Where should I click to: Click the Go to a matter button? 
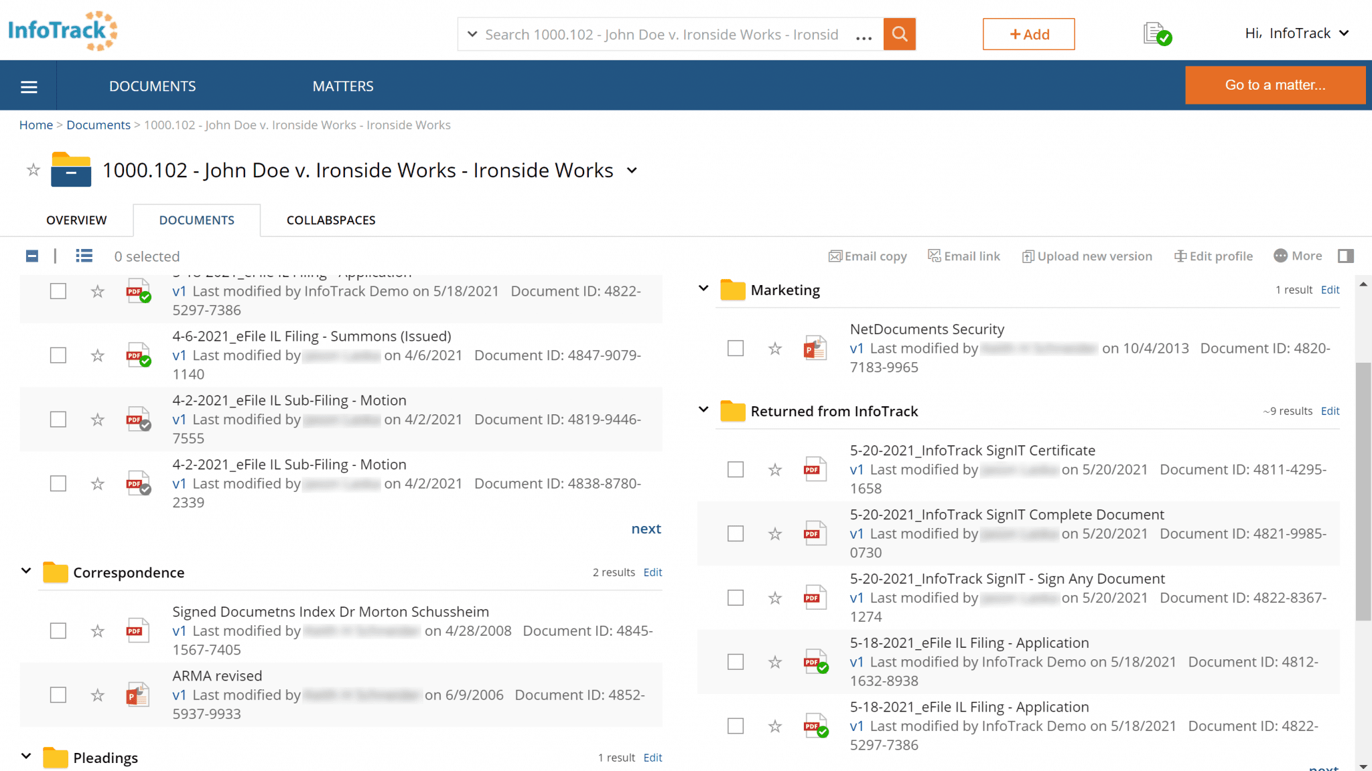pyautogui.click(x=1274, y=85)
